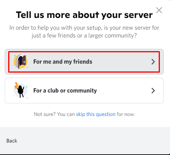Click the open door illustration icon
This screenshot has width=170, height=155.
pos(21,62)
